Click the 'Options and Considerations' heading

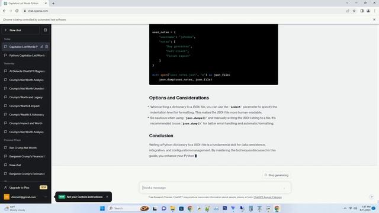point(179,98)
